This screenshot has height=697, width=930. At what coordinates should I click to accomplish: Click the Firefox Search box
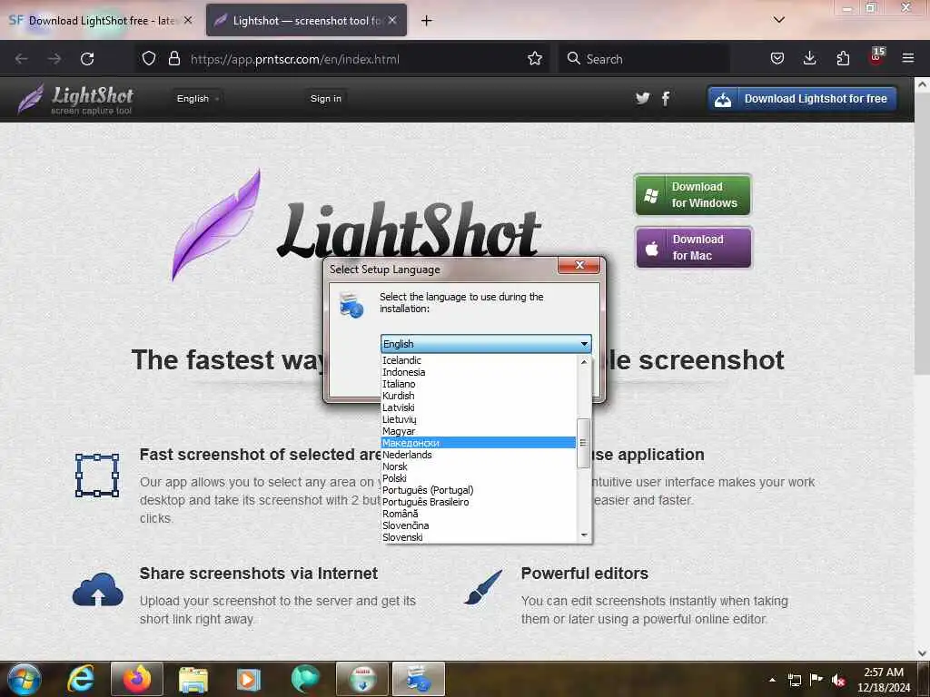(645, 59)
